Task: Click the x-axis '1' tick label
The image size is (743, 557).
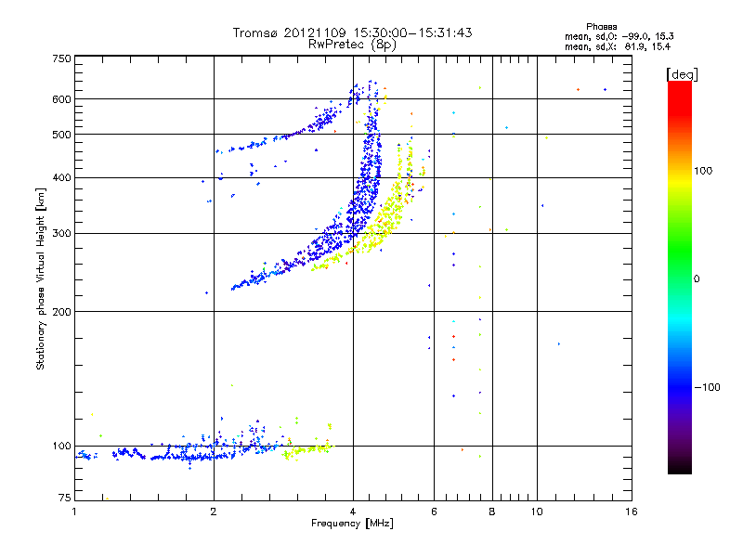Action: [74, 512]
